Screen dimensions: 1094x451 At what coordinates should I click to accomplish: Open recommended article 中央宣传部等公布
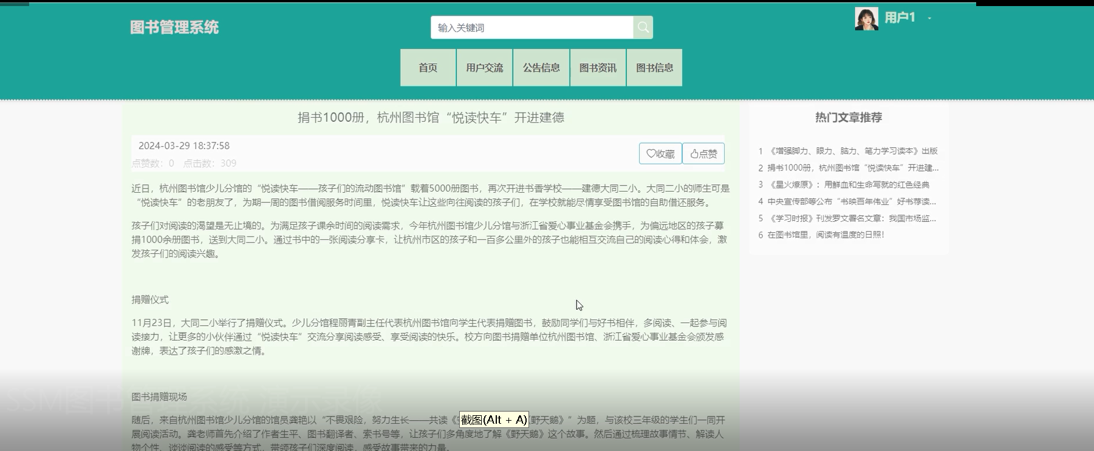(852, 201)
